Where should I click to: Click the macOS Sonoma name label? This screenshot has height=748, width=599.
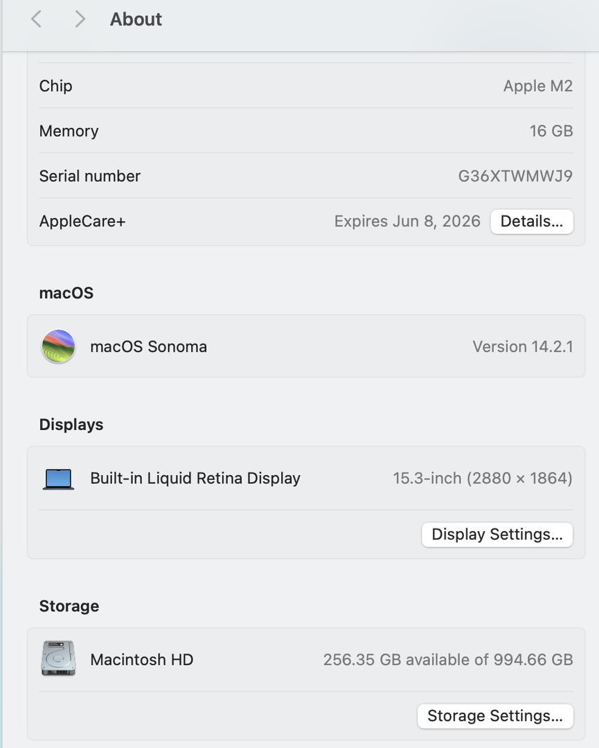[x=148, y=346]
